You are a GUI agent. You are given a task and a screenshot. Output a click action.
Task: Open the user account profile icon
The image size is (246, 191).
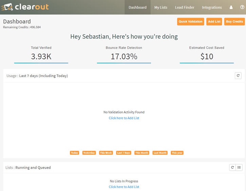coord(231,7)
